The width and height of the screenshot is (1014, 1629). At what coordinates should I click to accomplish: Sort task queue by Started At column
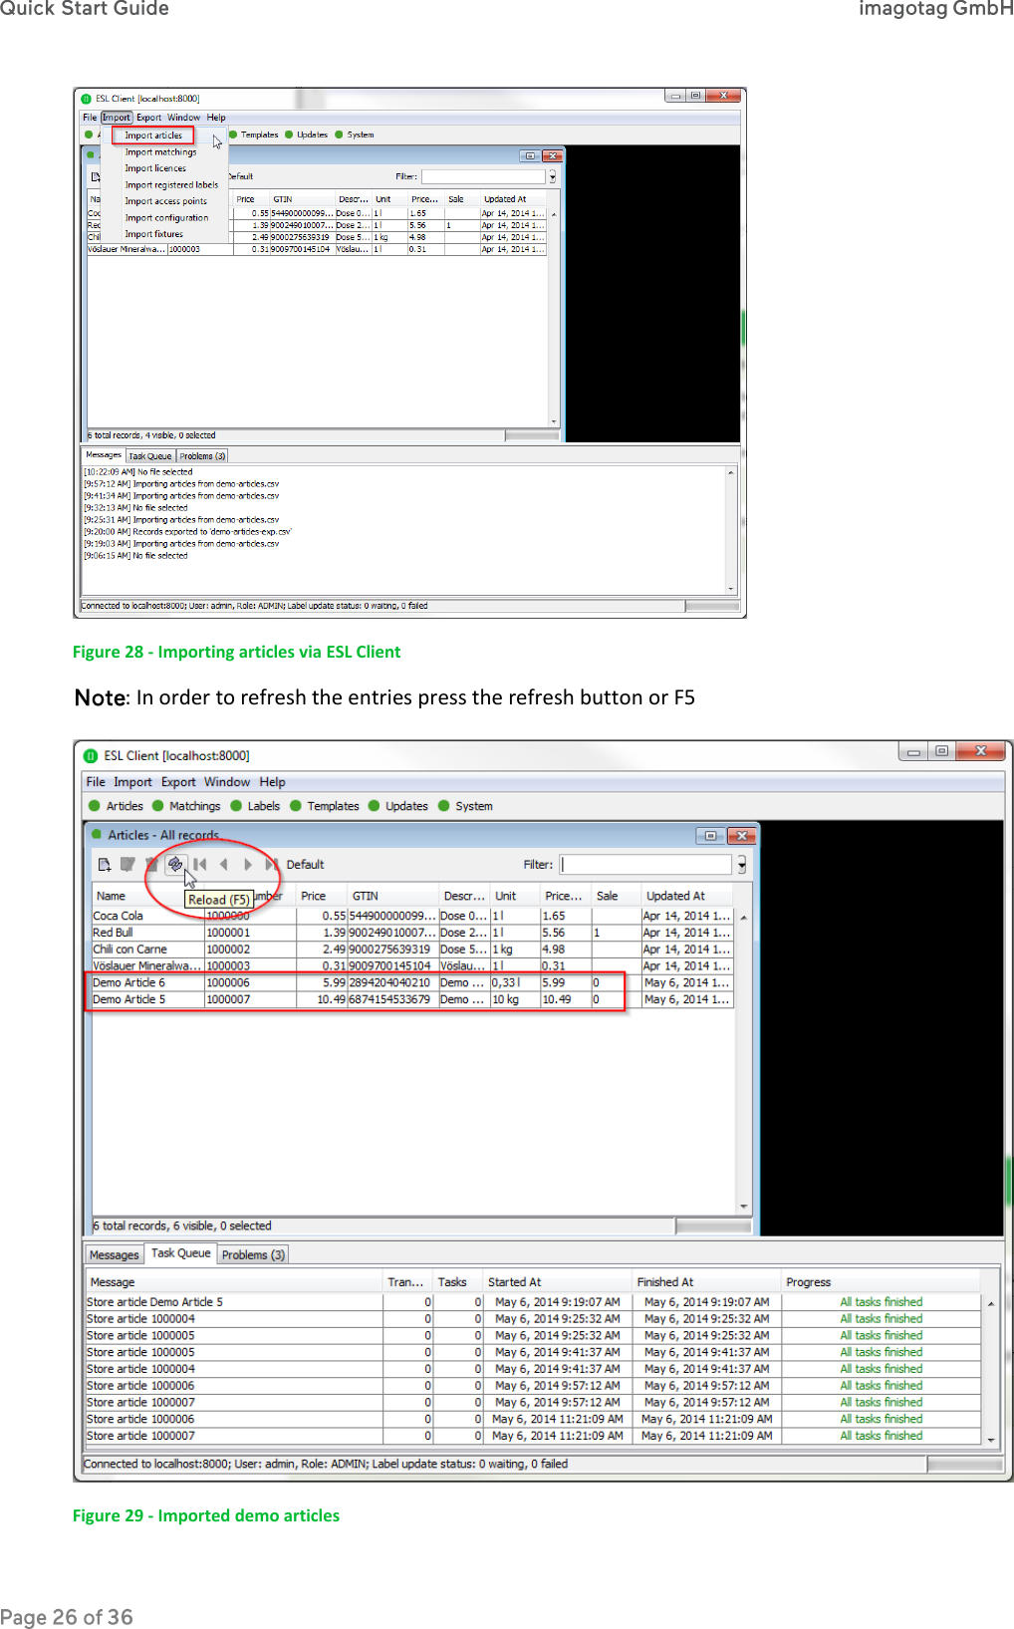pyautogui.click(x=558, y=1282)
